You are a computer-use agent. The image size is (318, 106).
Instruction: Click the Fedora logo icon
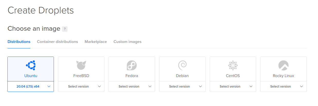pyautogui.click(x=132, y=65)
